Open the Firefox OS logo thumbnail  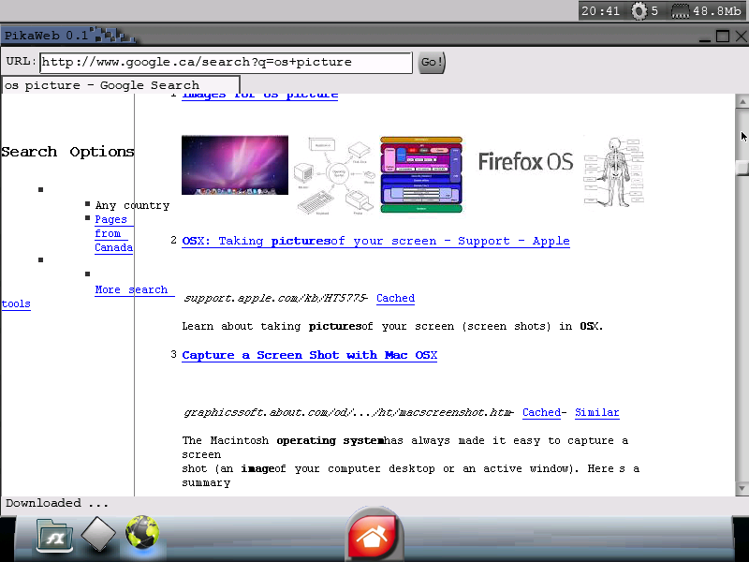[525, 161]
